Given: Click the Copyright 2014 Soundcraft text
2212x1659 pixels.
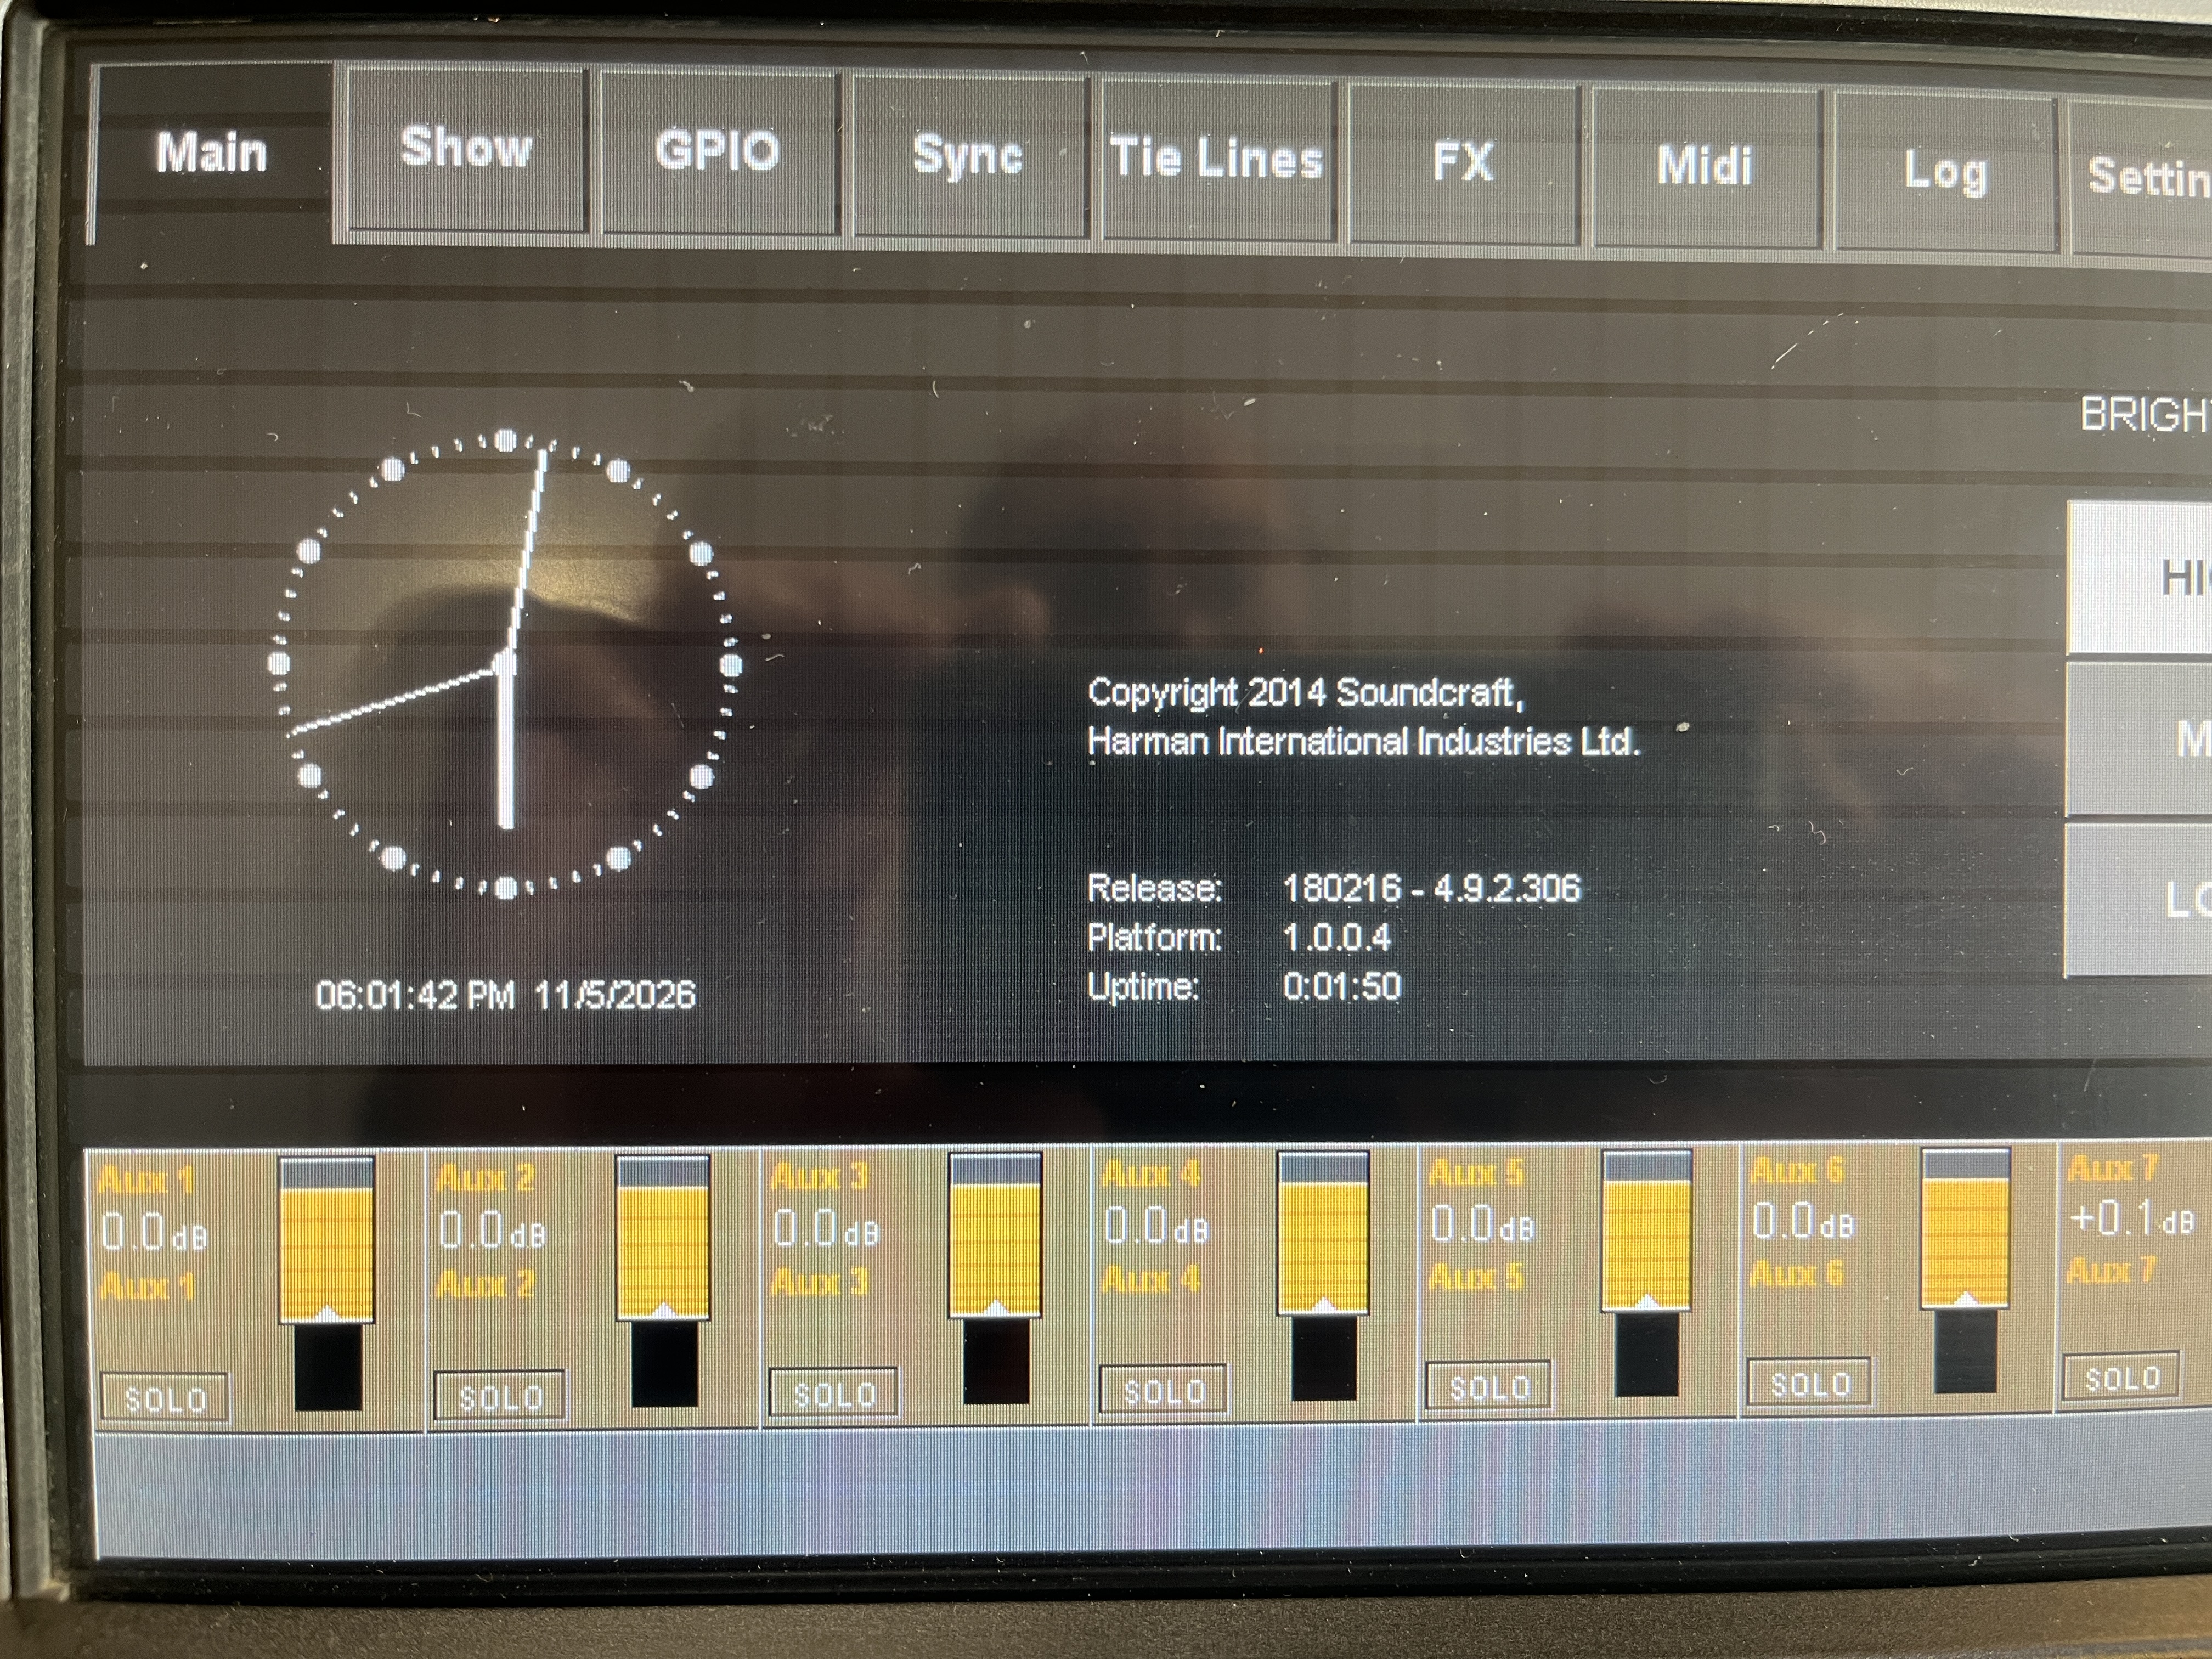Looking at the screenshot, I should pos(1305,692).
